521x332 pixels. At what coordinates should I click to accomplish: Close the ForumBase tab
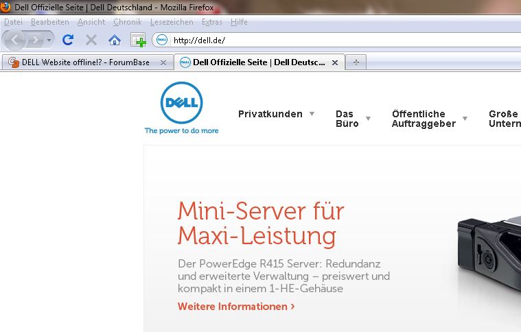pos(163,62)
